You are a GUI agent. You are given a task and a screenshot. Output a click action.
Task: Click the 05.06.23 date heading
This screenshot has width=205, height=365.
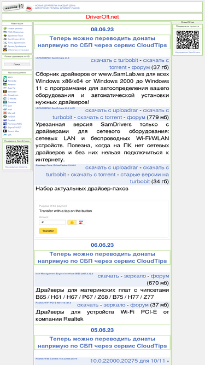[102, 330]
